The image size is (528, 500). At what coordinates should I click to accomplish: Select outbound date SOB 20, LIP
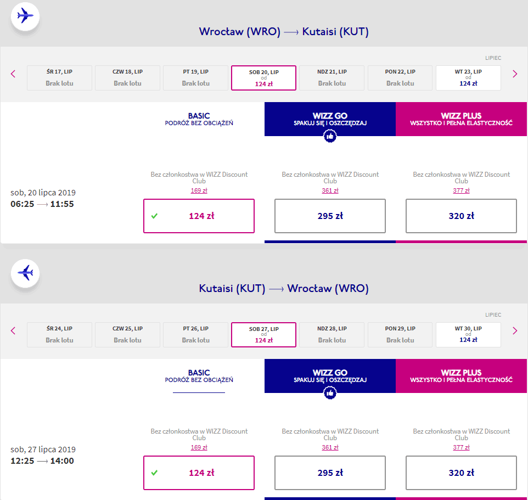click(263, 77)
